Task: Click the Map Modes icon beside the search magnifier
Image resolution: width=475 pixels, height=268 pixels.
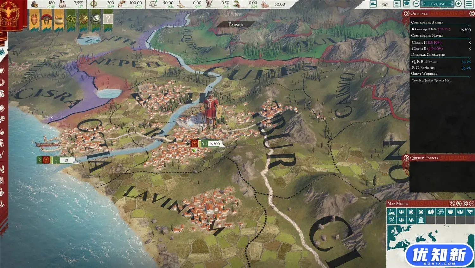Action: pyautogui.click(x=459, y=203)
